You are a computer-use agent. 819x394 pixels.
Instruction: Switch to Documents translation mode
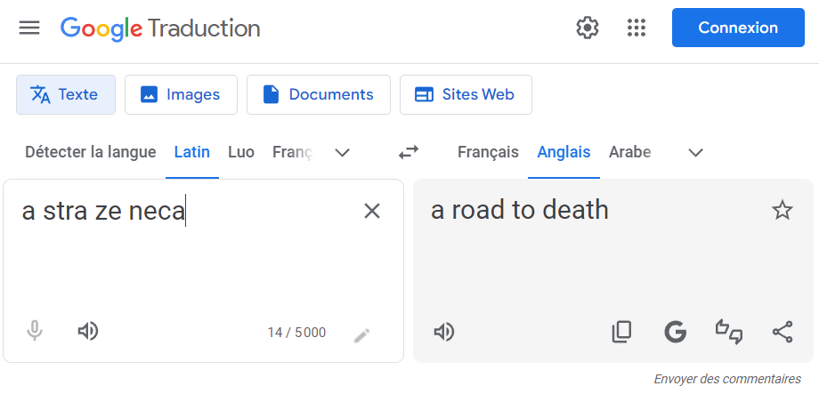[318, 94]
